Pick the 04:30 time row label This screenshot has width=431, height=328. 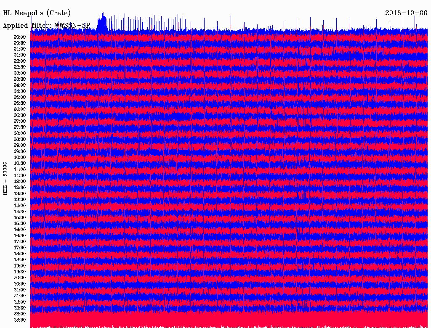(20, 91)
